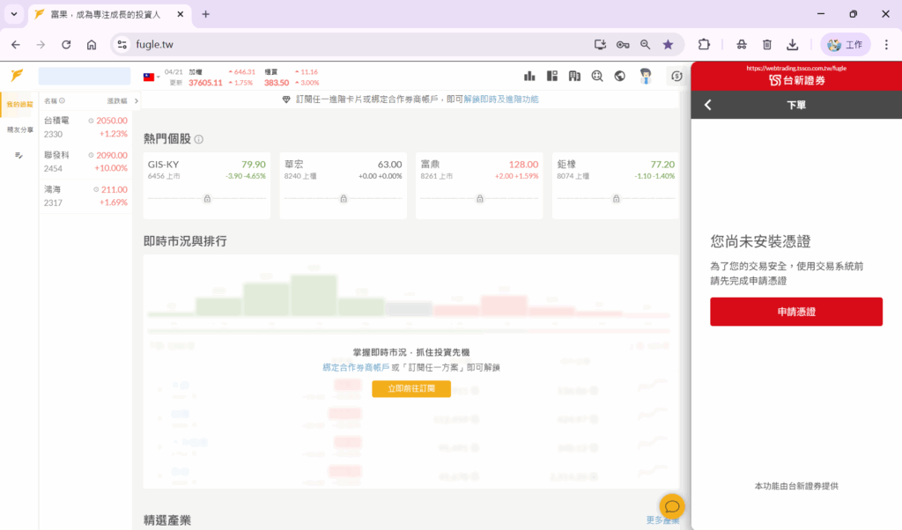Click the trading dollar cycle icon
The image size is (902, 530).
pos(676,77)
